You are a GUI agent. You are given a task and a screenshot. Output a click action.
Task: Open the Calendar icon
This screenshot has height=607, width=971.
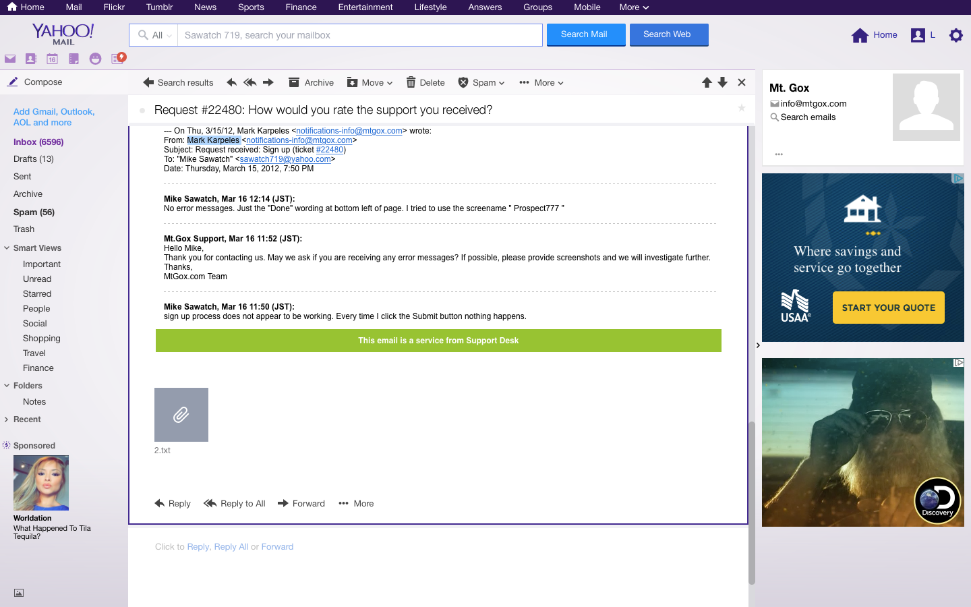coord(52,59)
